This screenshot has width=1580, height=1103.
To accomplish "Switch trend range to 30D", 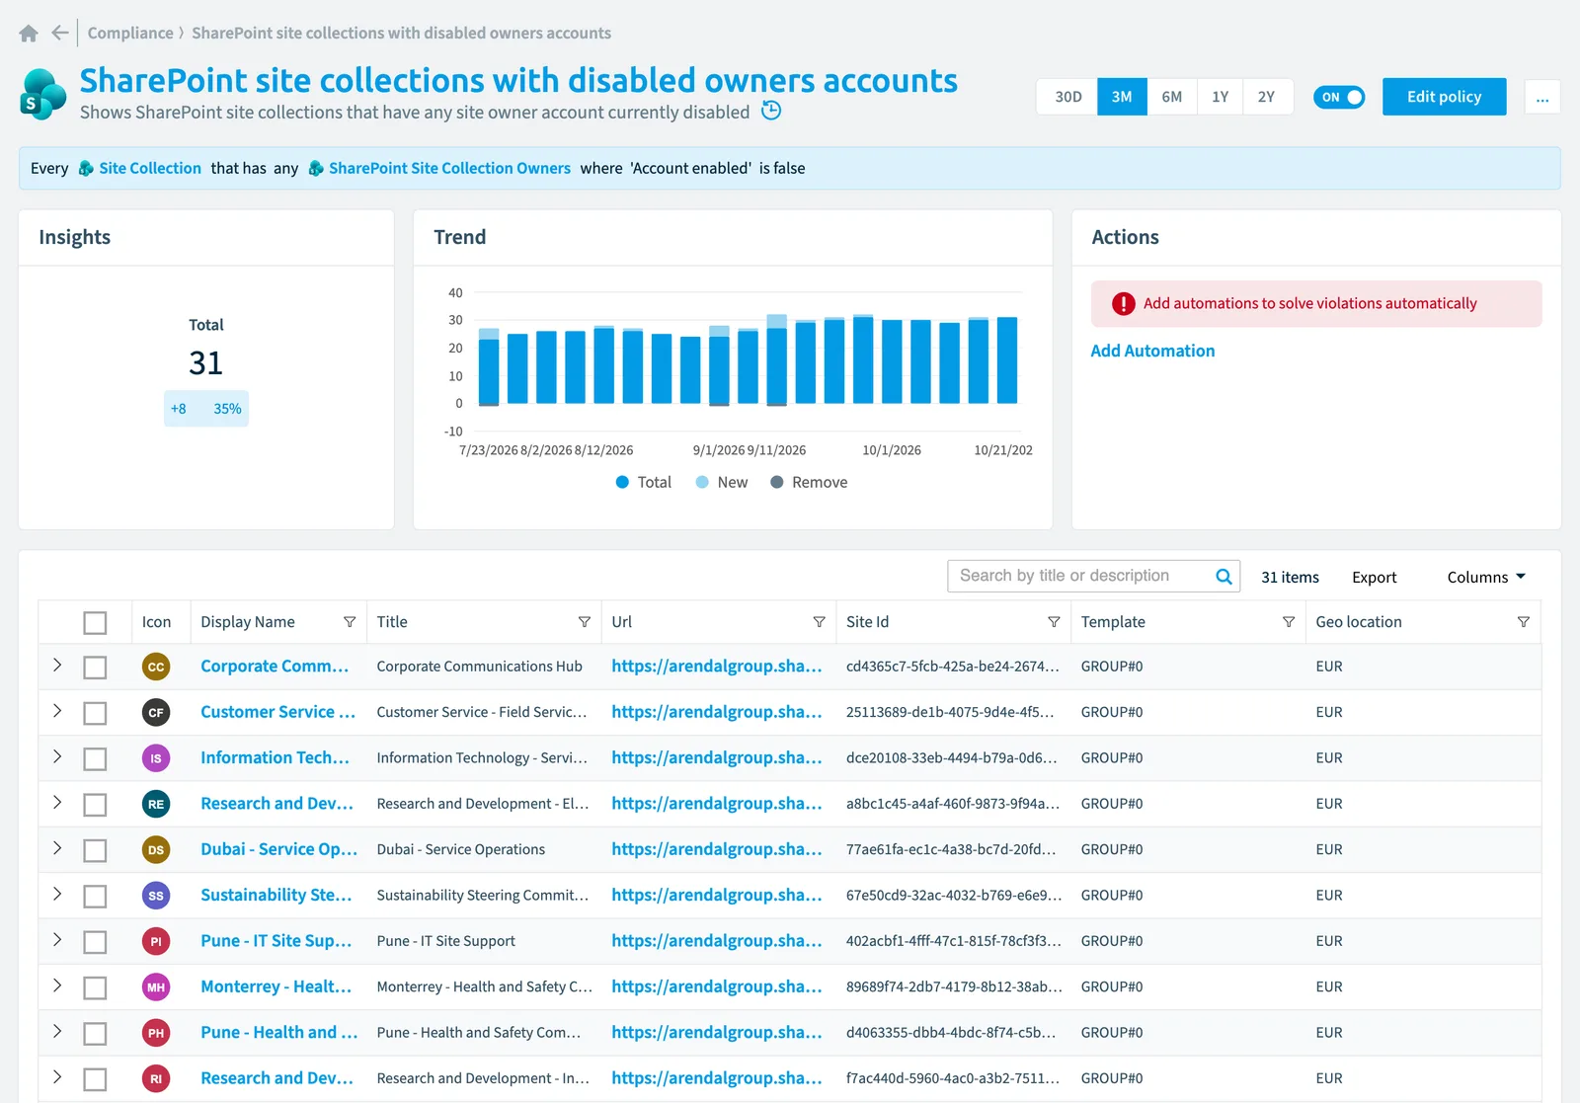I will point(1067,97).
